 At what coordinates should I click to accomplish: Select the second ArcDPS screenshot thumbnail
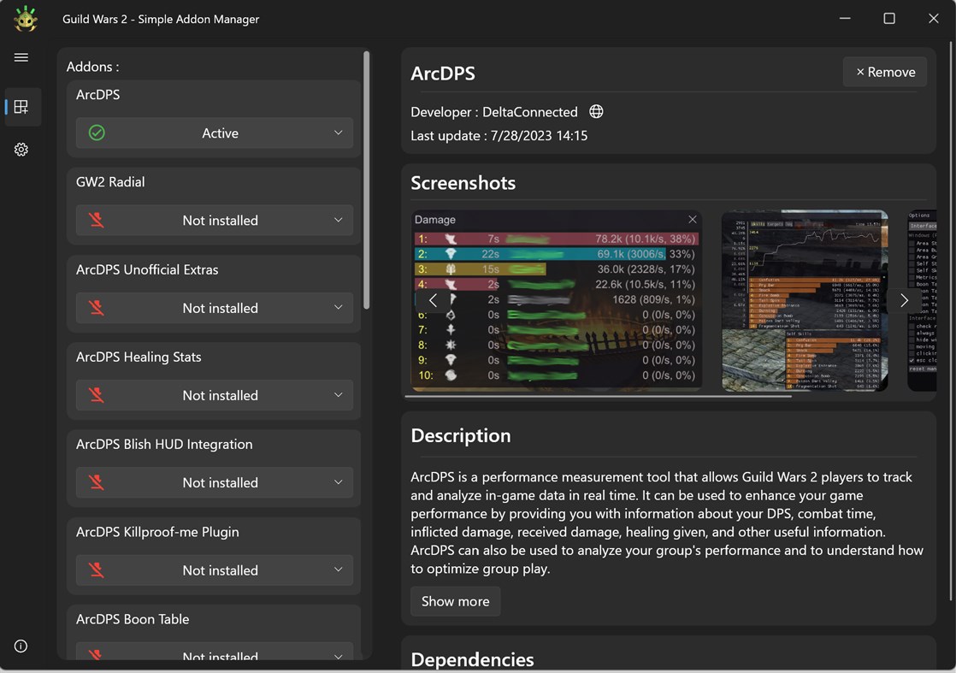pos(804,300)
